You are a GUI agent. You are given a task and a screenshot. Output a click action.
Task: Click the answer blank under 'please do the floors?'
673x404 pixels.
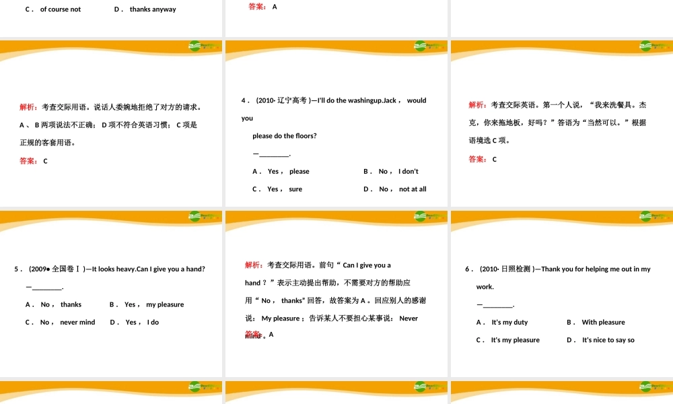pyautogui.click(x=272, y=154)
